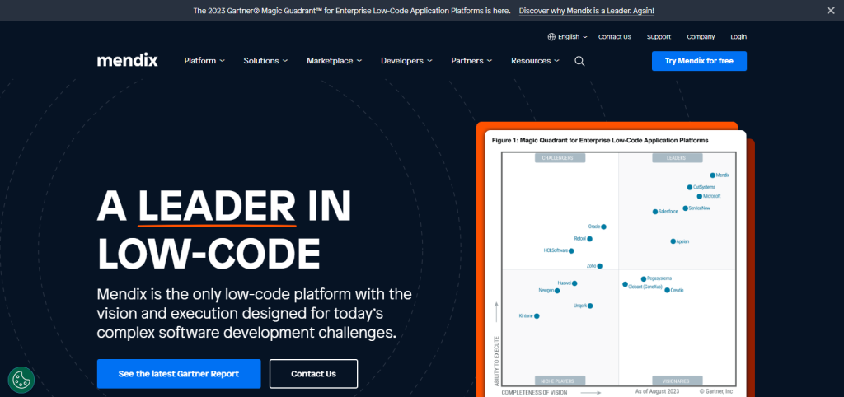This screenshot has width=844, height=397.
Task: Click Try Mendix for free button
Action: pos(699,61)
